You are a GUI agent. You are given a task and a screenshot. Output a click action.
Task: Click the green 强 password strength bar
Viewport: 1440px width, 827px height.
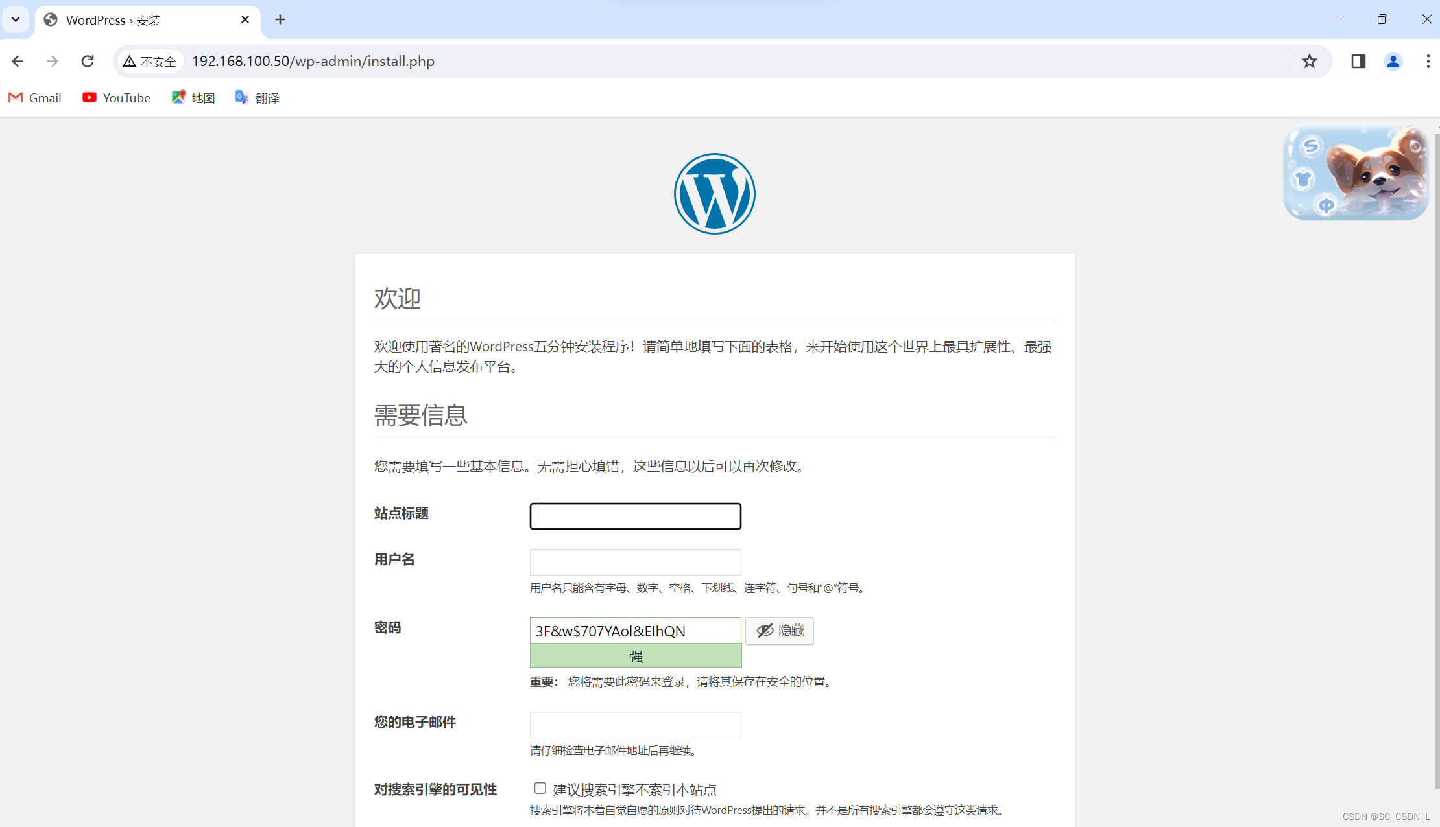[x=635, y=655]
